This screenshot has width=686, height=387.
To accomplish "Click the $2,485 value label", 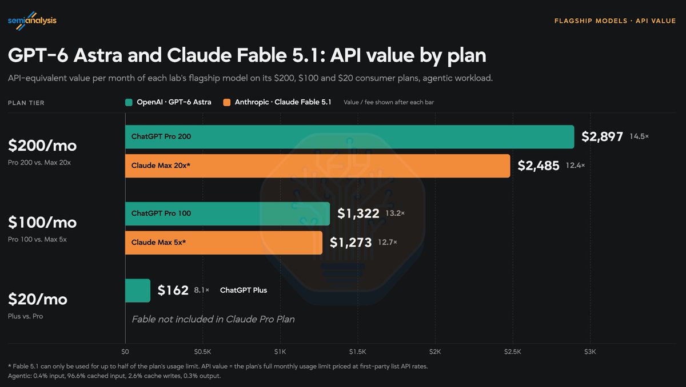I will pyautogui.click(x=539, y=166).
